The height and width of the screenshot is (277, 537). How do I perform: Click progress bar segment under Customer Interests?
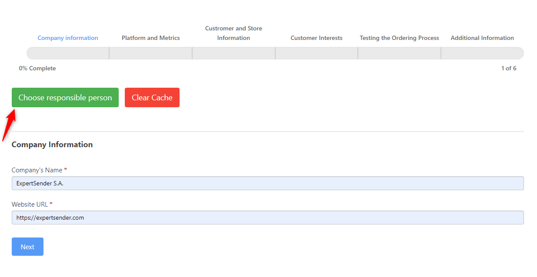click(x=317, y=53)
